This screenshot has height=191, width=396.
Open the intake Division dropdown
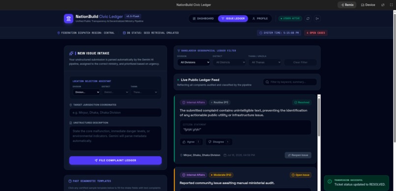click(x=86, y=92)
